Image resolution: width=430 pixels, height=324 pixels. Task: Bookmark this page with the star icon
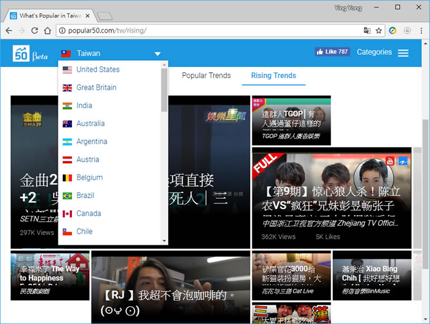point(379,31)
